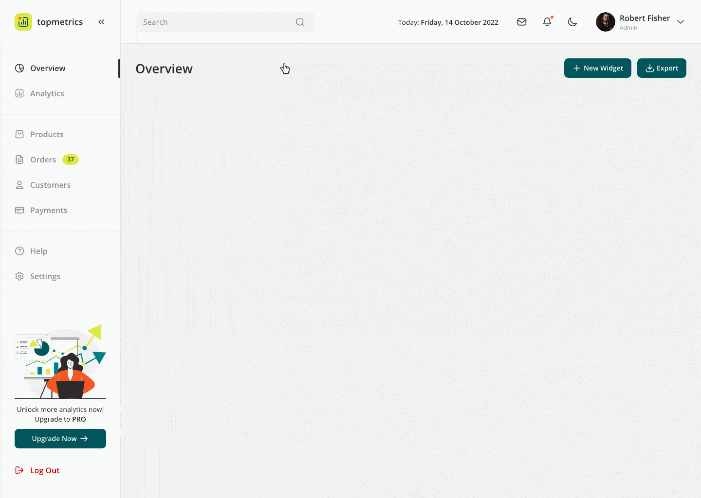Click the Payments card icon
701x498 pixels.
tap(19, 210)
